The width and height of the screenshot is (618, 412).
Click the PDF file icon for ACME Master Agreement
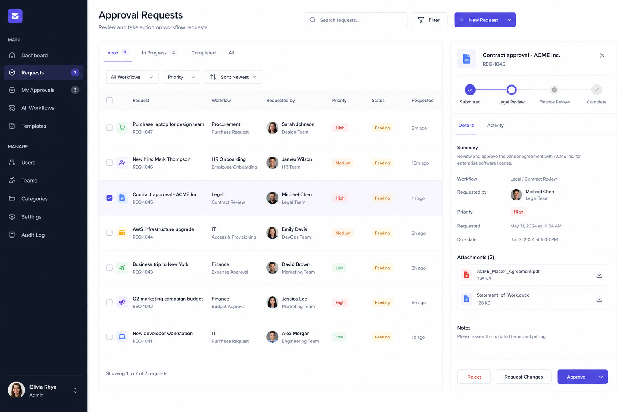466,275
